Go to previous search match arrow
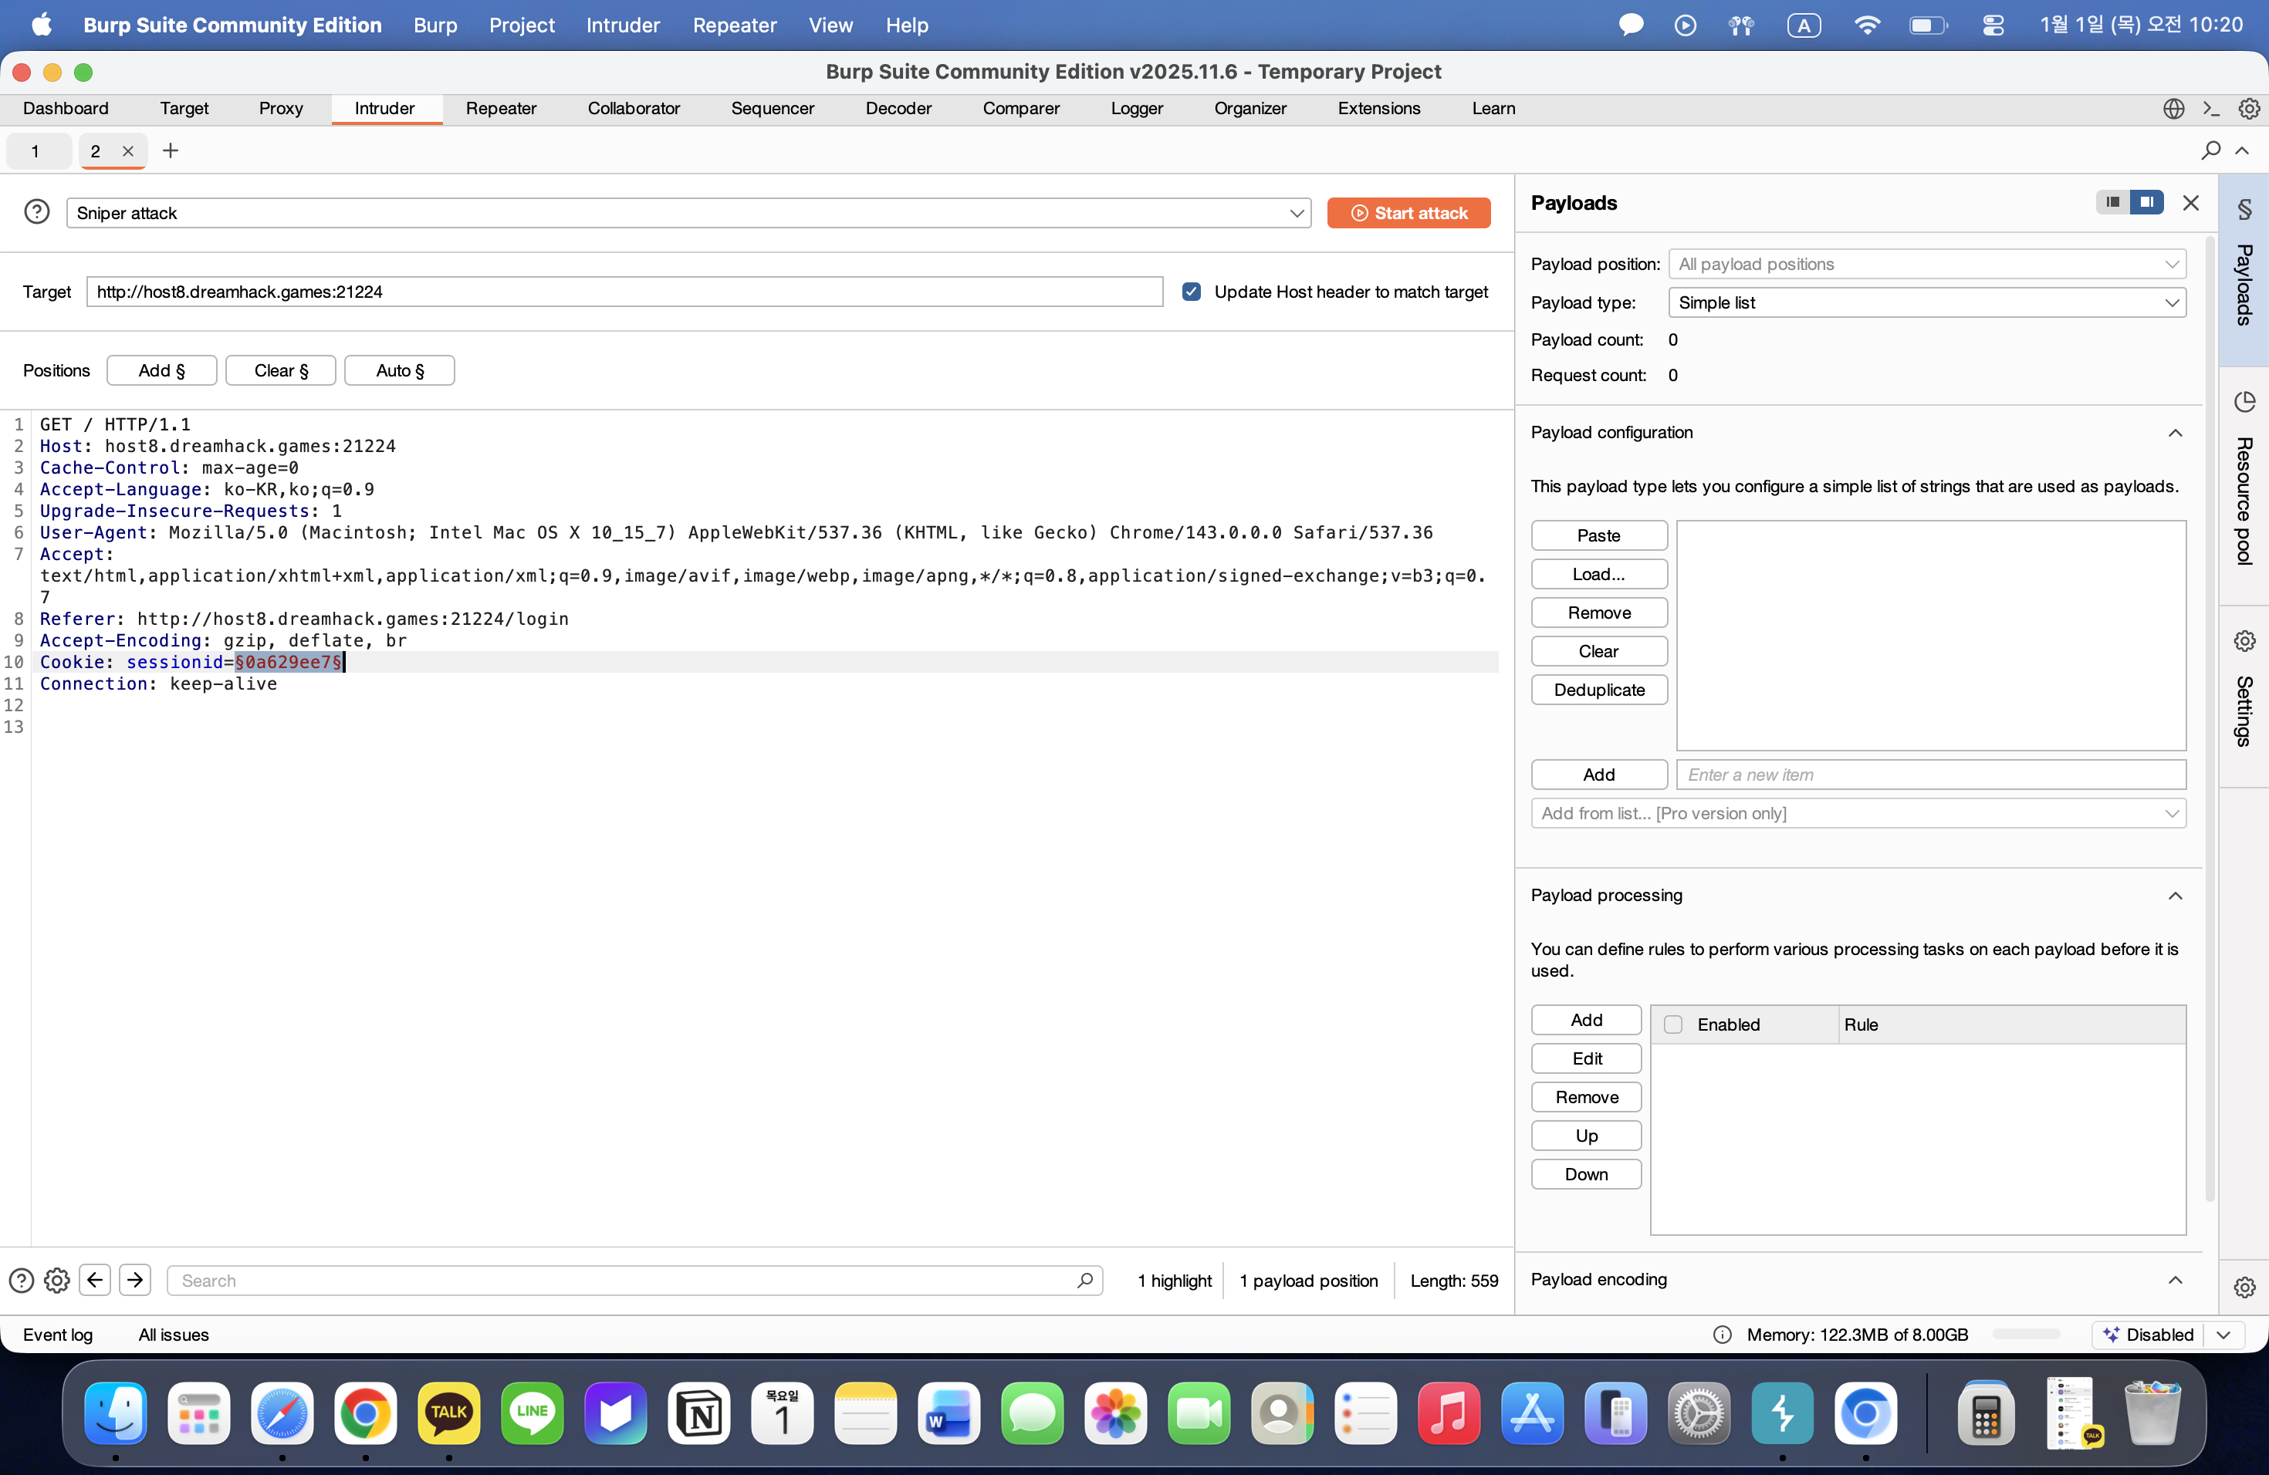 tap(94, 1280)
